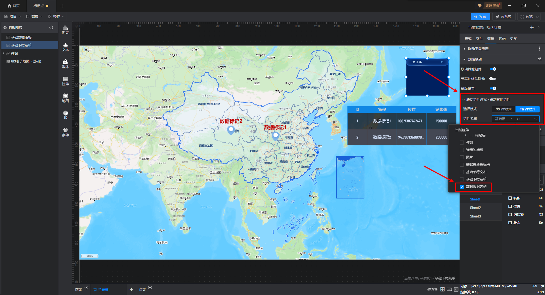This screenshot has width=545, height=295.
Task: Open the 联动字段绑定 more-options menu
Action: coord(539,49)
